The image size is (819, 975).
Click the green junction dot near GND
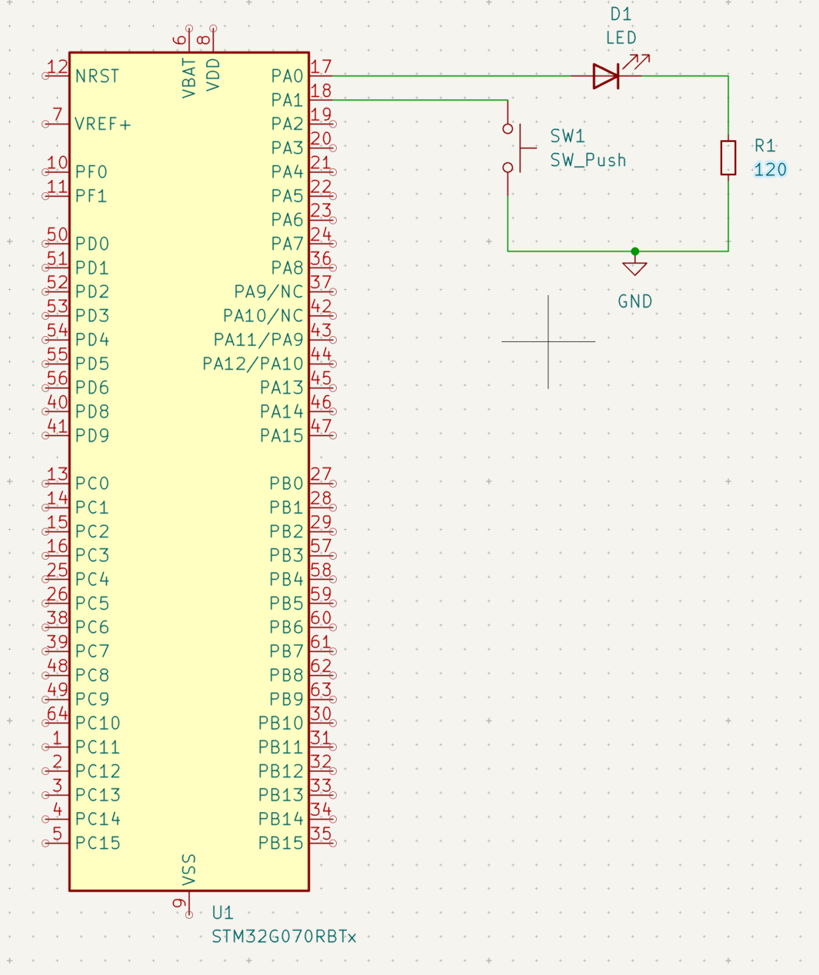click(634, 251)
